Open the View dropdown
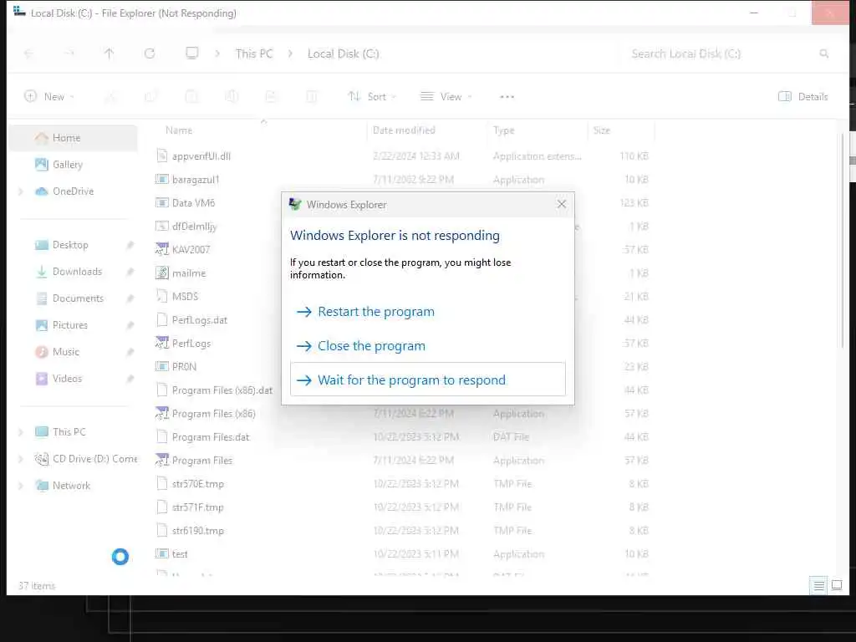Screen dimensions: 856x642 click(446, 97)
